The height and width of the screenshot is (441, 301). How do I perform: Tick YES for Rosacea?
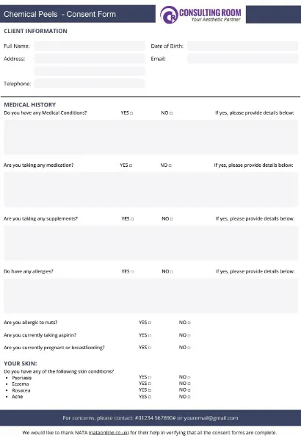[x=150, y=390]
